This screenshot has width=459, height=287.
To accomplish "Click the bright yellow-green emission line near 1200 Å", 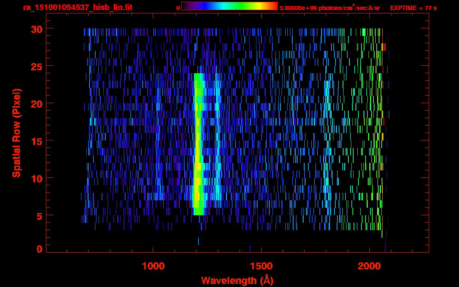I will tap(198, 149).
